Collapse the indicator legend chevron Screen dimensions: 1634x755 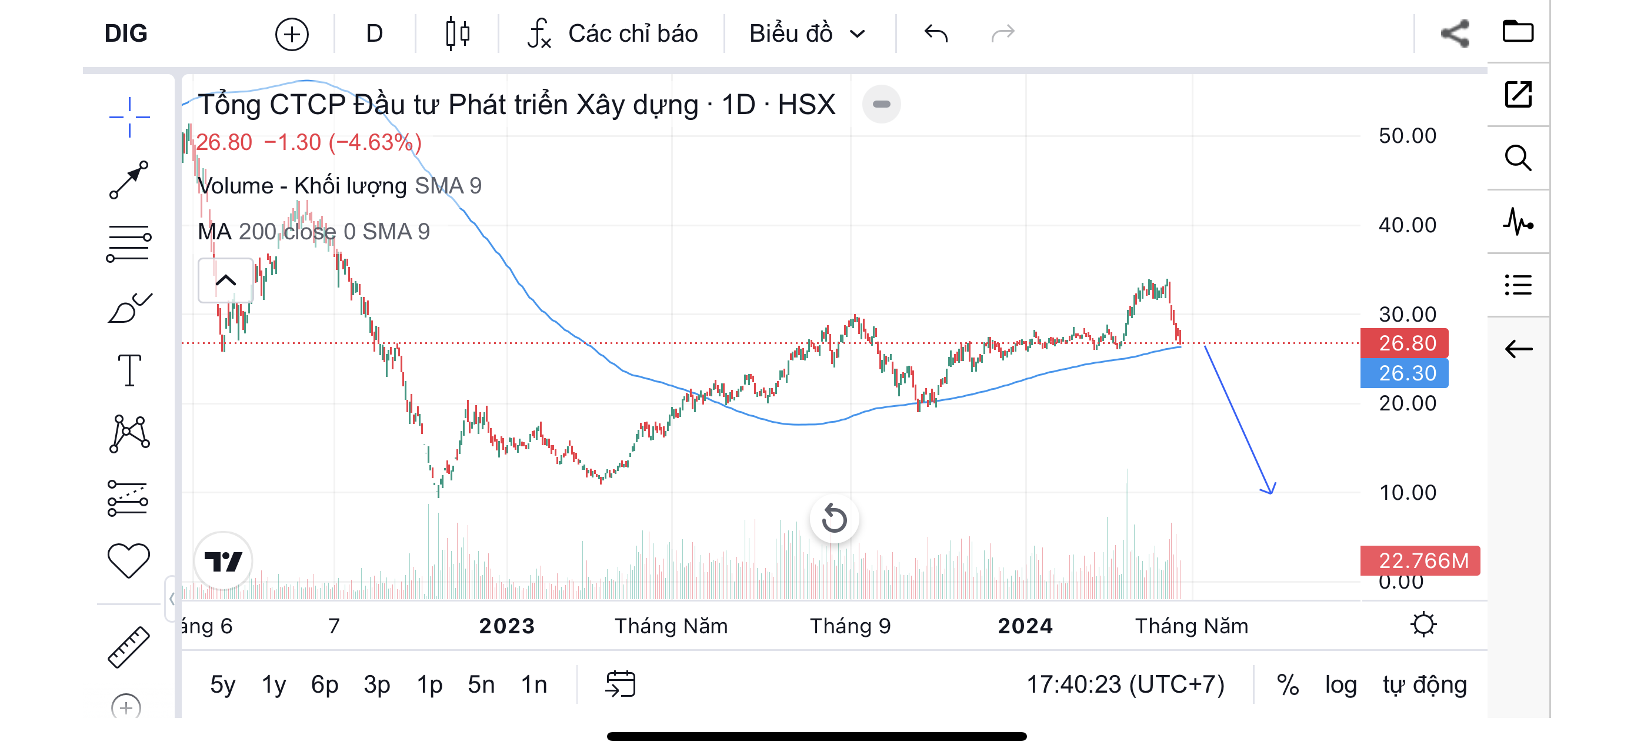tap(225, 280)
